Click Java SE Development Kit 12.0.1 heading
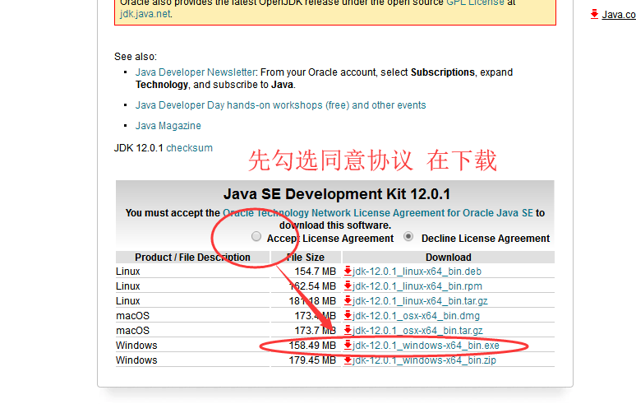Screen dimensions: 636x404 337,194
